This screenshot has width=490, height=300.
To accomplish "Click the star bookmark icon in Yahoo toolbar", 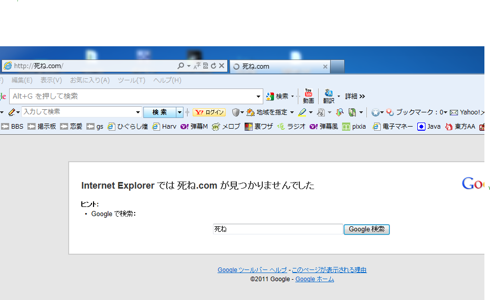I will tap(375, 112).
